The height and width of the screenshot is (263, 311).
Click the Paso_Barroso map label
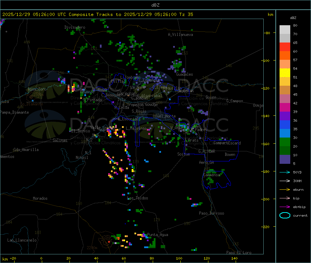coord(211,213)
